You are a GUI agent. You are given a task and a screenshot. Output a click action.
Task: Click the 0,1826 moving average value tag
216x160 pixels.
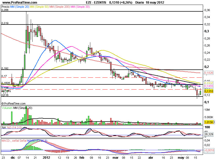(x=209, y=73)
